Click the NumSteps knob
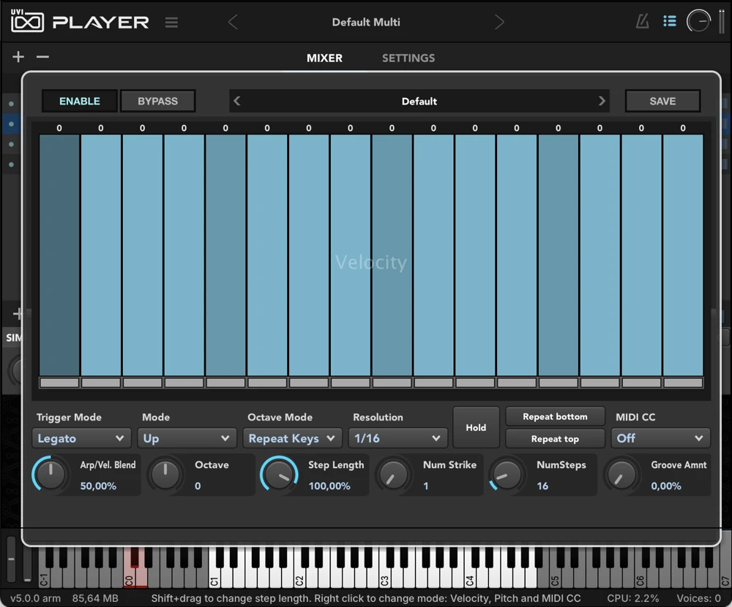The image size is (732, 607). pyautogui.click(x=507, y=475)
